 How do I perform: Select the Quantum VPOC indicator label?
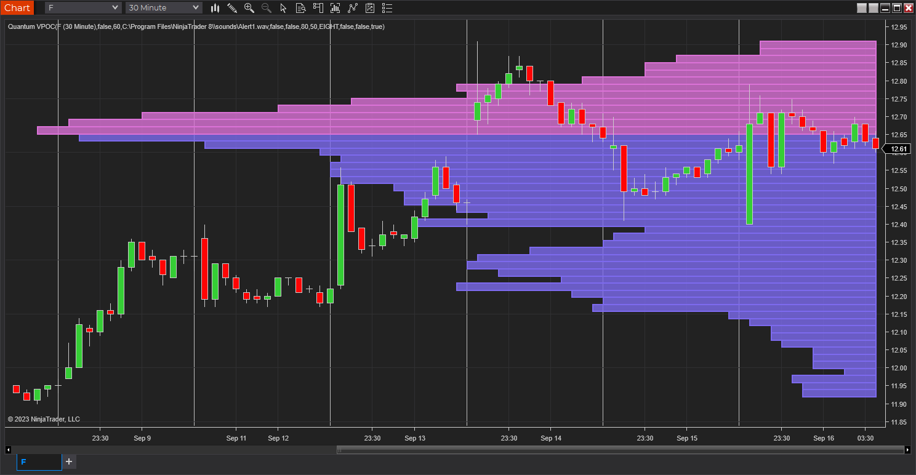tap(196, 26)
